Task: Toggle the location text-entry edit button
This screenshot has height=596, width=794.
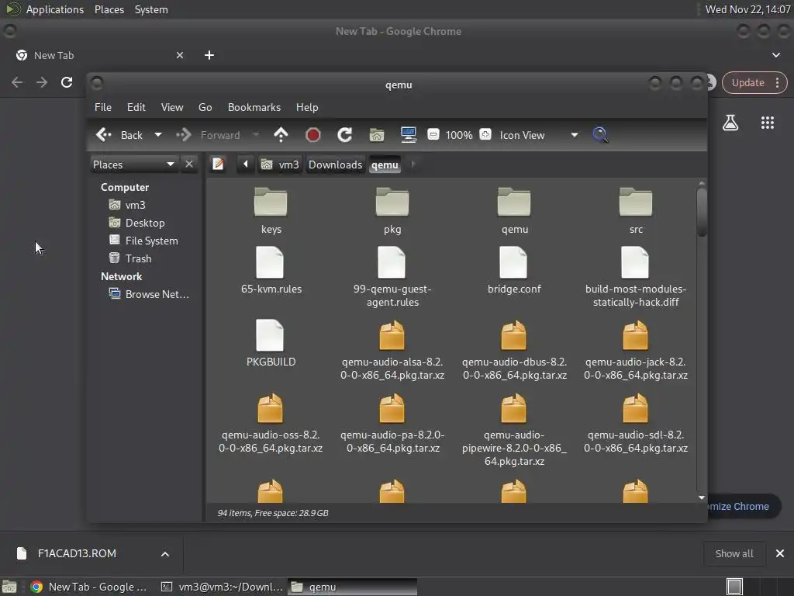Action: (218, 165)
